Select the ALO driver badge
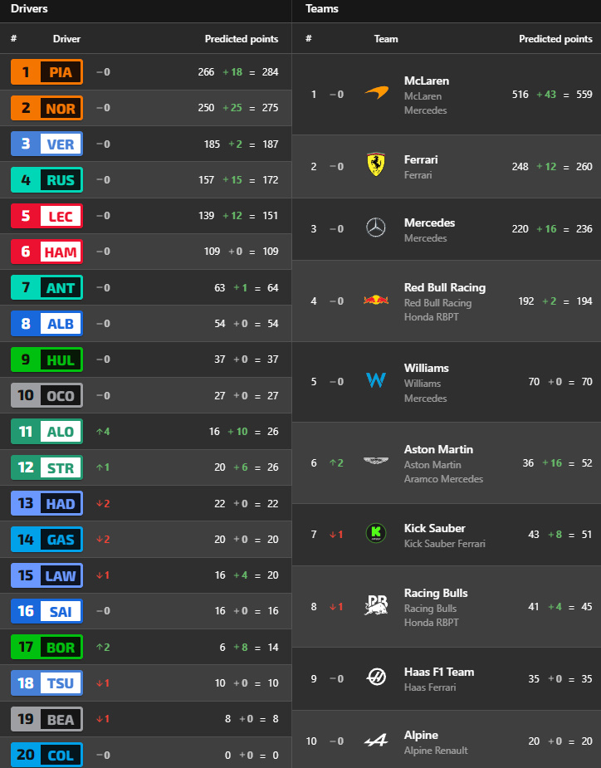 [47, 431]
